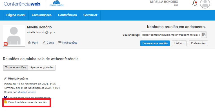This screenshot has width=215, height=111.
Task: Click the yellow meeting notes file icon
Action: pos(5,102)
